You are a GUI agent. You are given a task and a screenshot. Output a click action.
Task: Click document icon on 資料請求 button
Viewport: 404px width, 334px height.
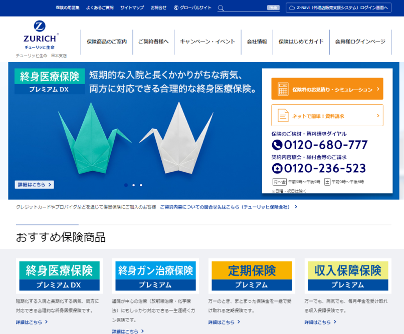click(283, 115)
